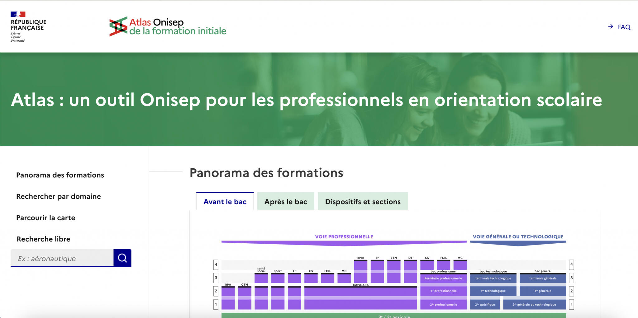Image resolution: width=638 pixels, height=318 pixels.
Task: Click the Atlas Onisep logo
Action: (x=168, y=26)
